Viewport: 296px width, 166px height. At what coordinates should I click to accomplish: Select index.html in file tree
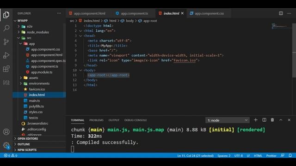tap(39, 95)
